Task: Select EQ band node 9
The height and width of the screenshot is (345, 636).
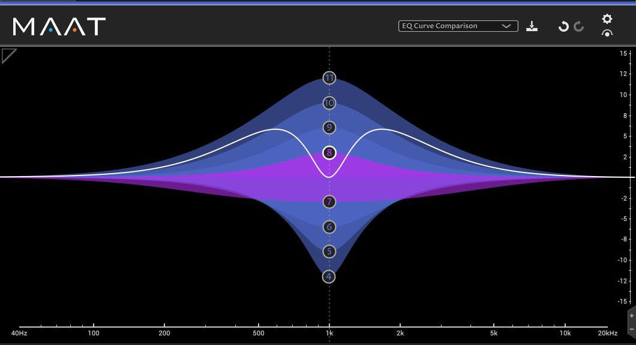Action: pos(329,128)
